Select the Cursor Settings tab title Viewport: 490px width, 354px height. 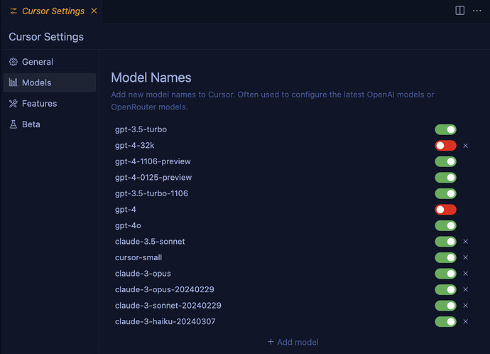(53, 11)
